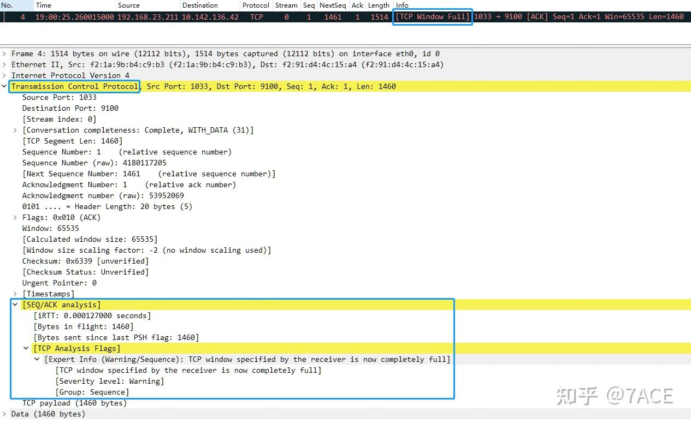Sort packets by the Protocol column
The image size is (691, 423).
coord(256,5)
